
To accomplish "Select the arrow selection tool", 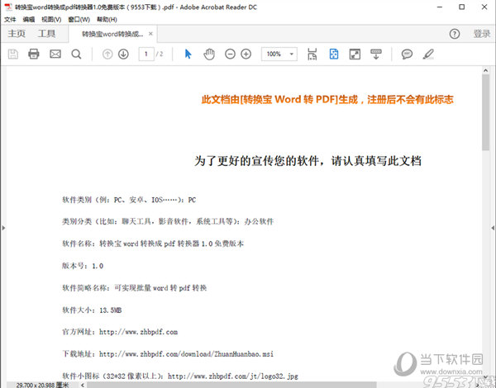I will pos(188,54).
